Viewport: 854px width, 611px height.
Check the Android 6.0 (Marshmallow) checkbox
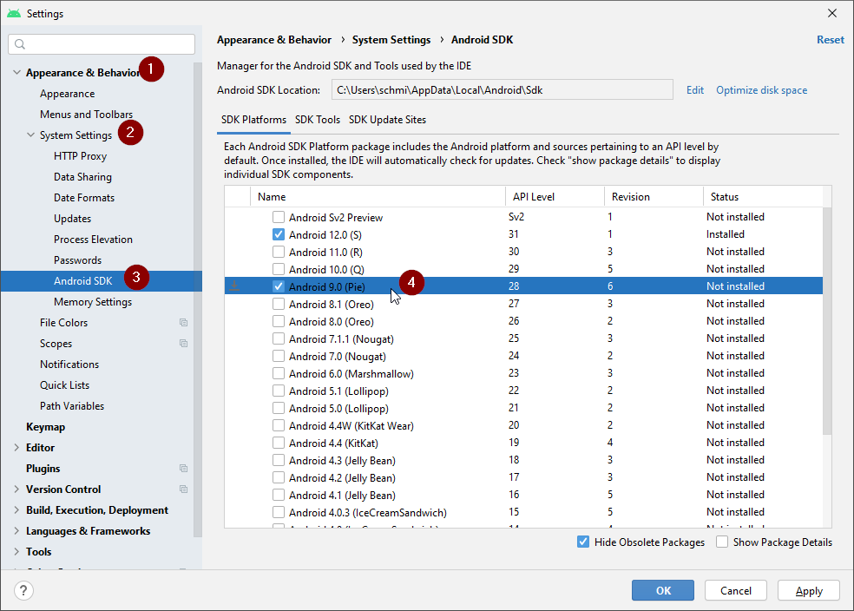click(279, 373)
